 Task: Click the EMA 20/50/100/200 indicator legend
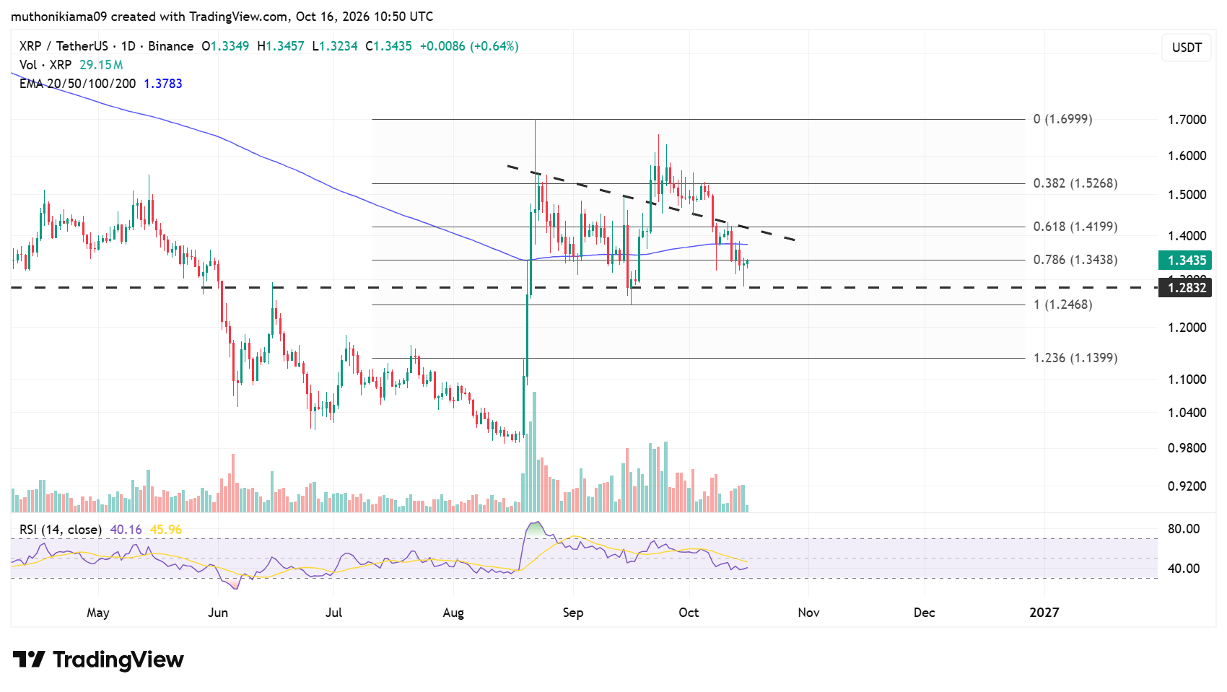coord(78,84)
